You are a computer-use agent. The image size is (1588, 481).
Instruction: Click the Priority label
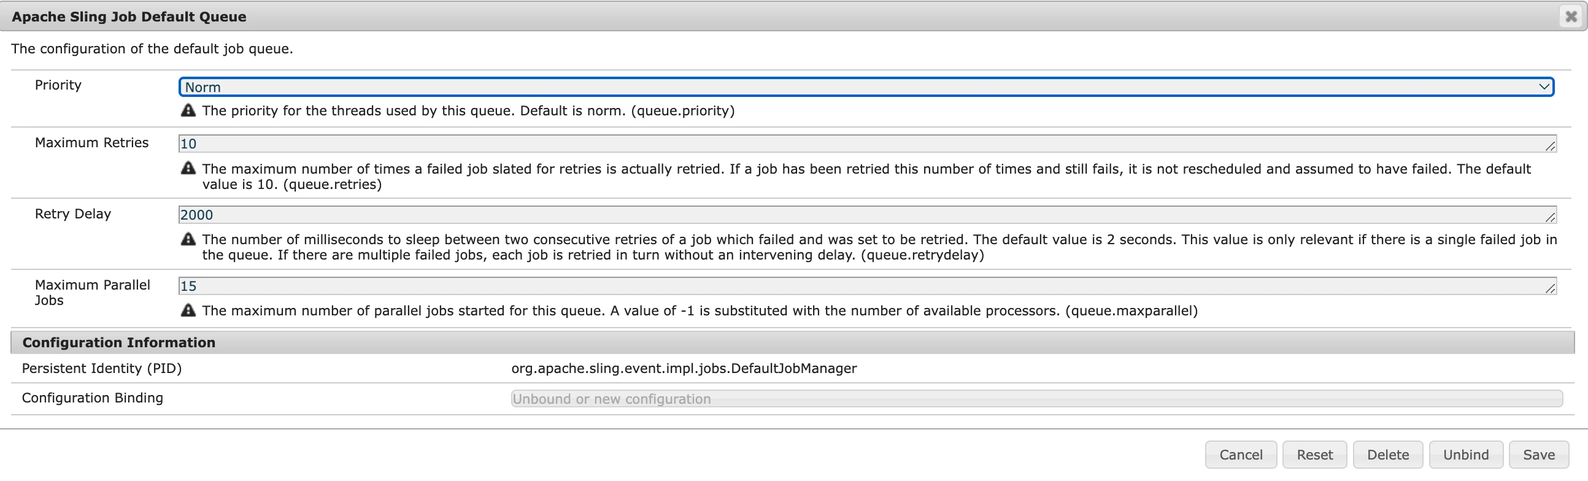pos(58,85)
